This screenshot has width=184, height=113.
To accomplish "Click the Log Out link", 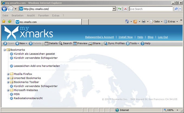I will coord(163,37).
